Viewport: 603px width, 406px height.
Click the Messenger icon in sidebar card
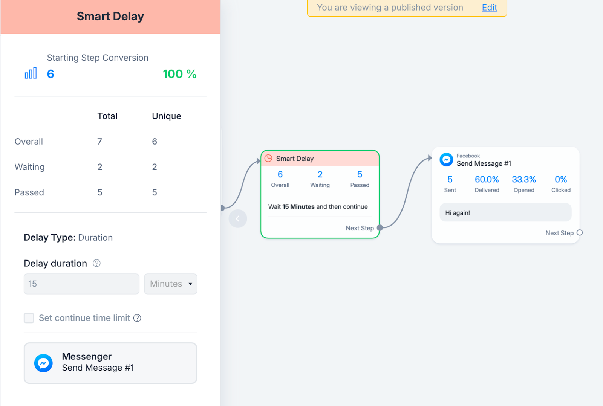click(43, 363)
